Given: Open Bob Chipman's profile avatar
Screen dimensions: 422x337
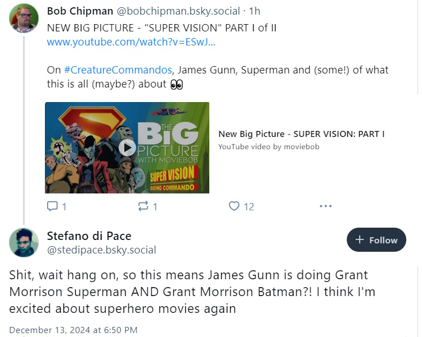Looking at the screenshot, I should (x=24, y=19).
